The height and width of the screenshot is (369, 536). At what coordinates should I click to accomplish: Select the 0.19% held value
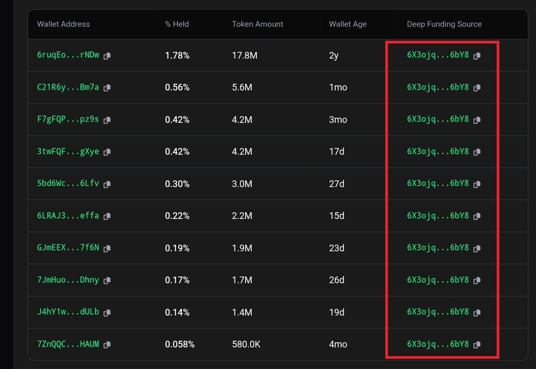point(177,248)
